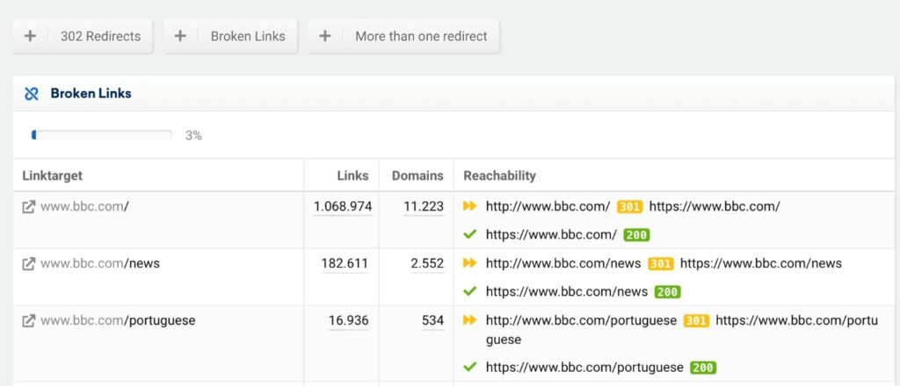Click the domains count 2.552
This screenshot has height=386, width=900.
coord(427,263)
